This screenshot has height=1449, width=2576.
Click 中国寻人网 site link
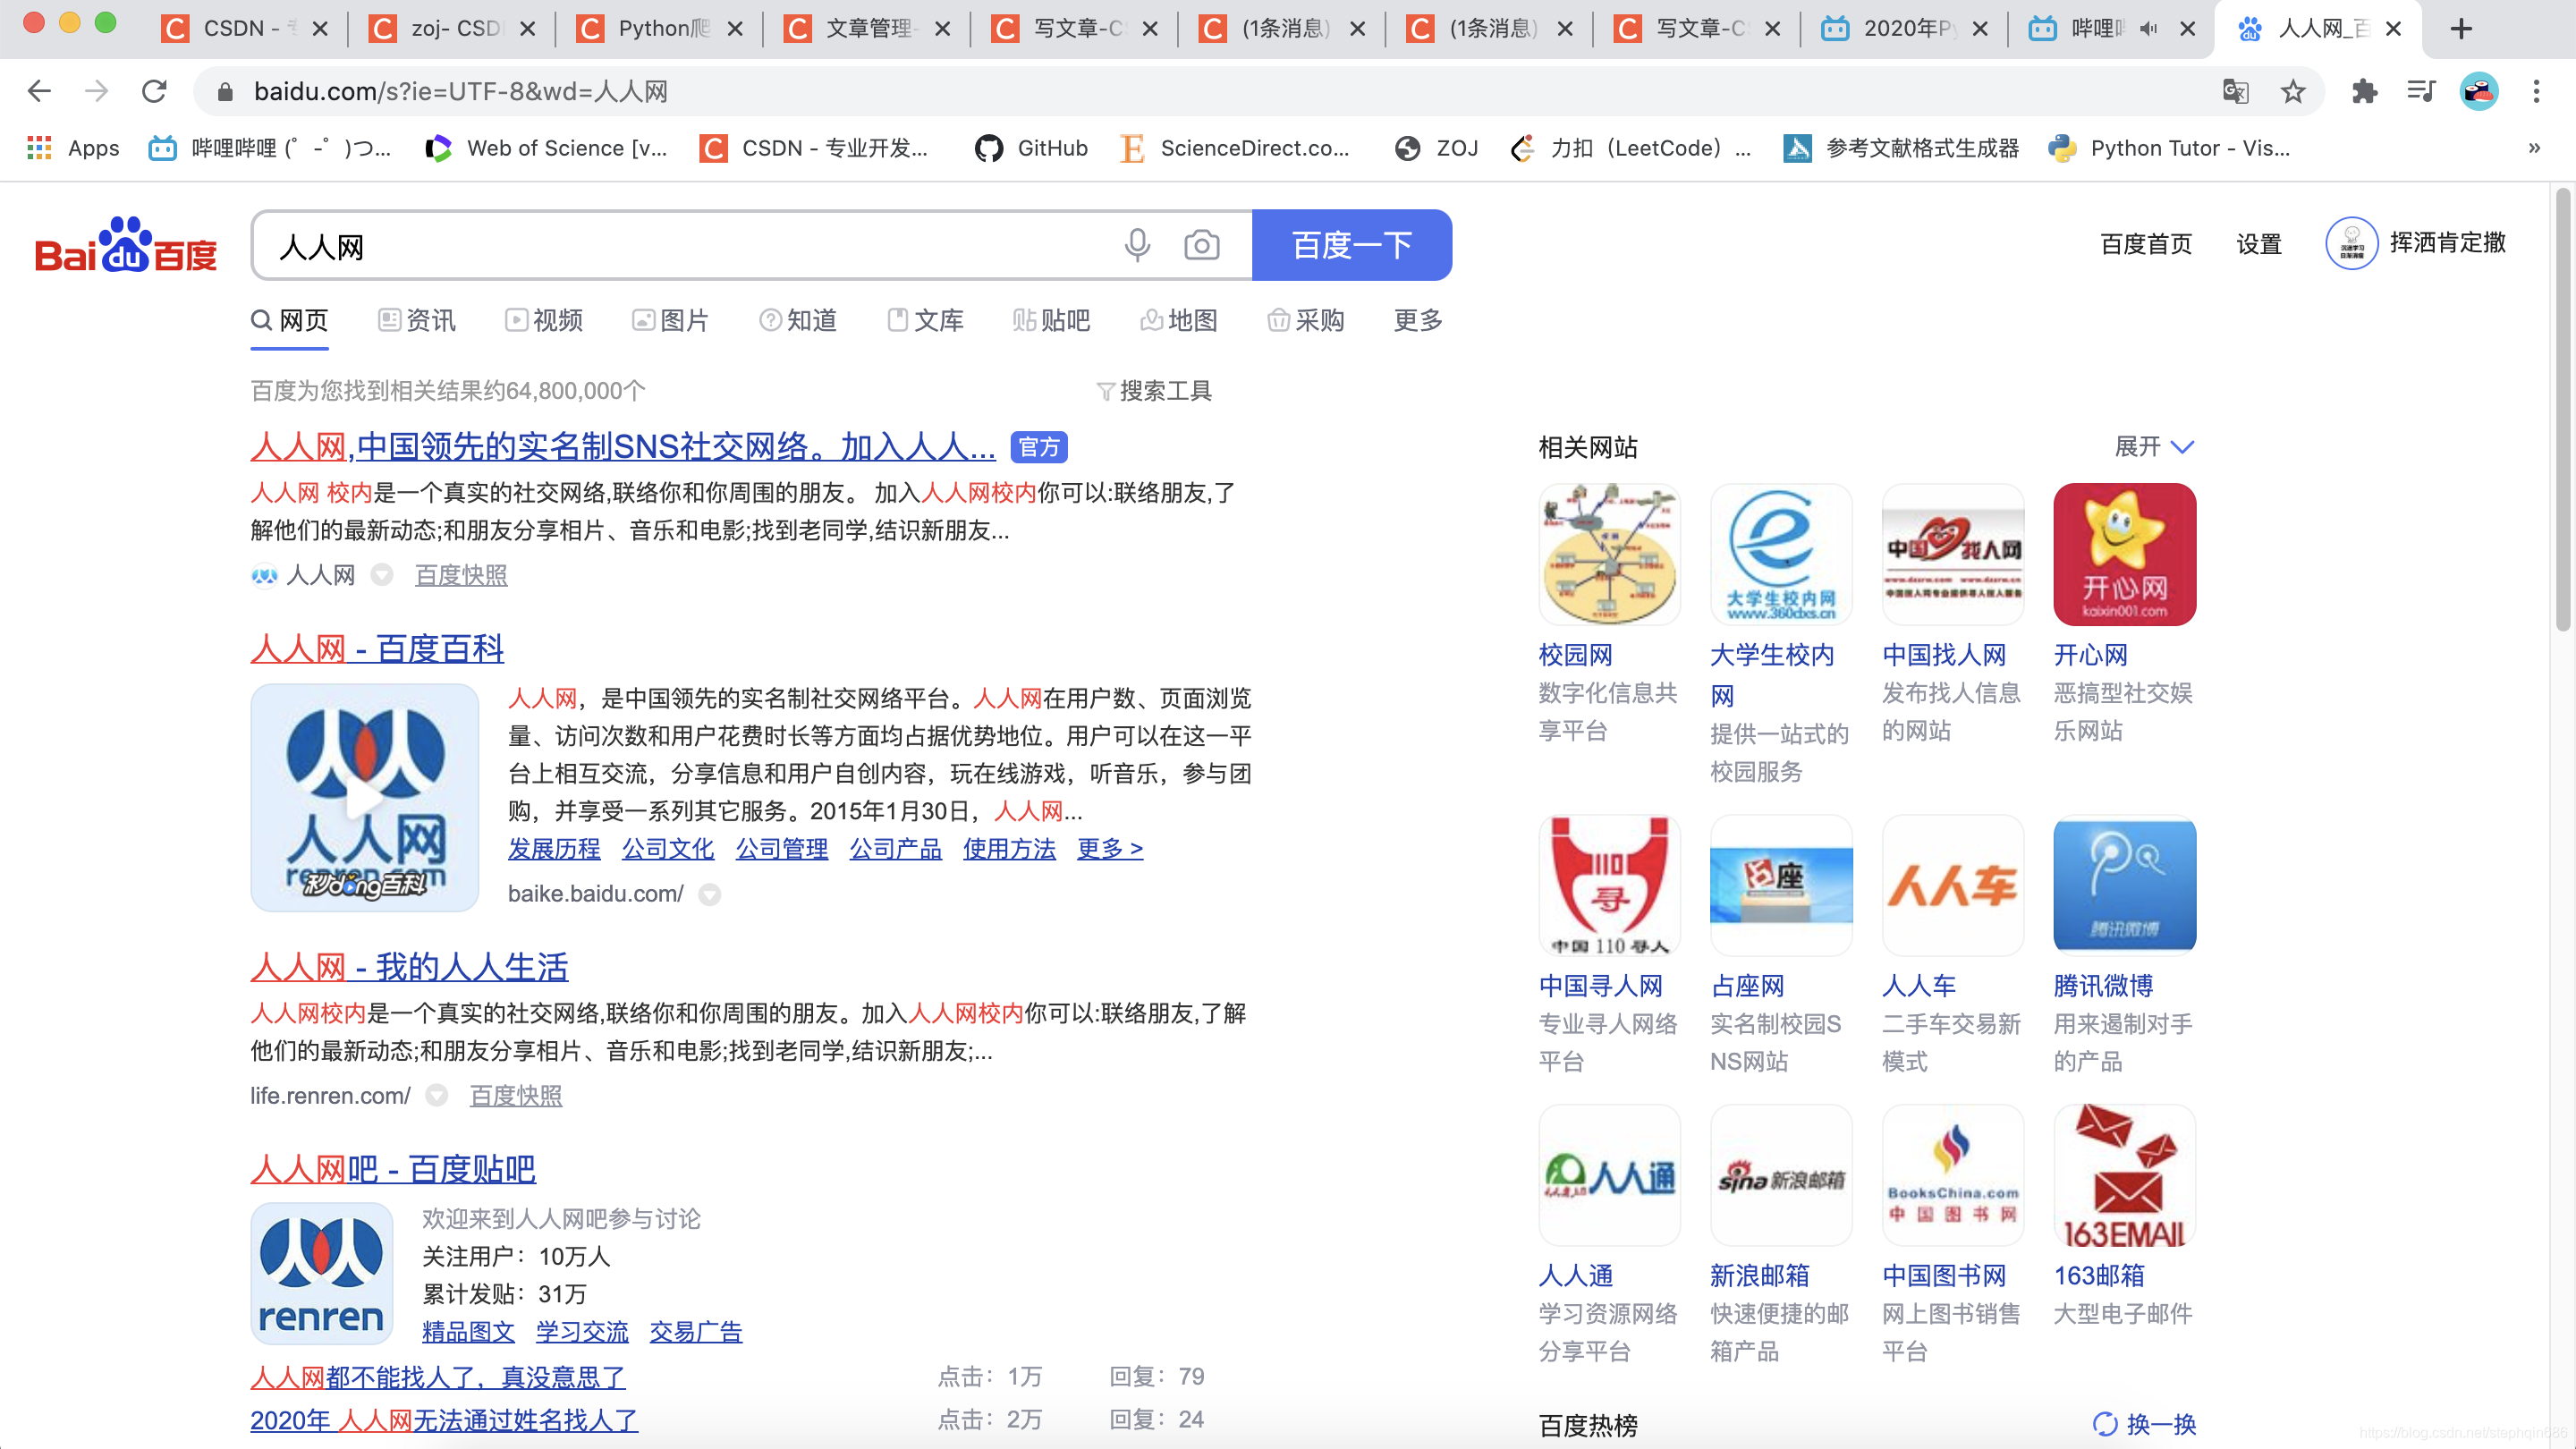(1601, 986)
